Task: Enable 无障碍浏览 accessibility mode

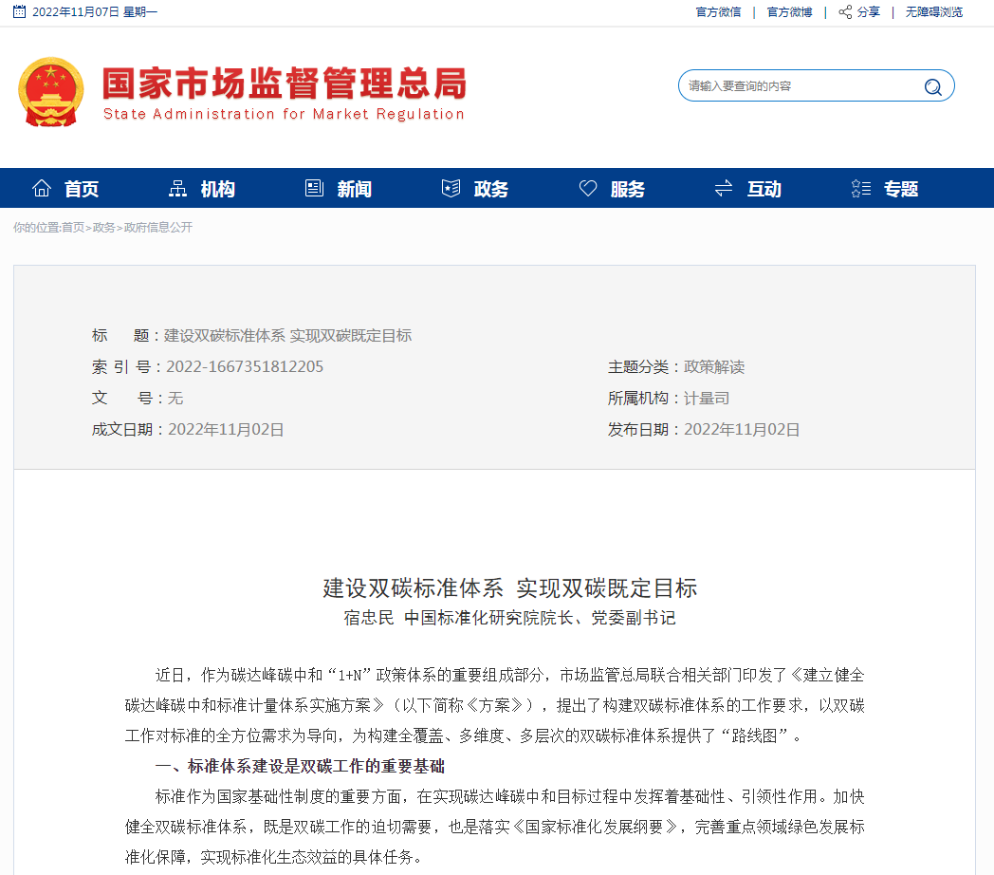Action: 932,13
